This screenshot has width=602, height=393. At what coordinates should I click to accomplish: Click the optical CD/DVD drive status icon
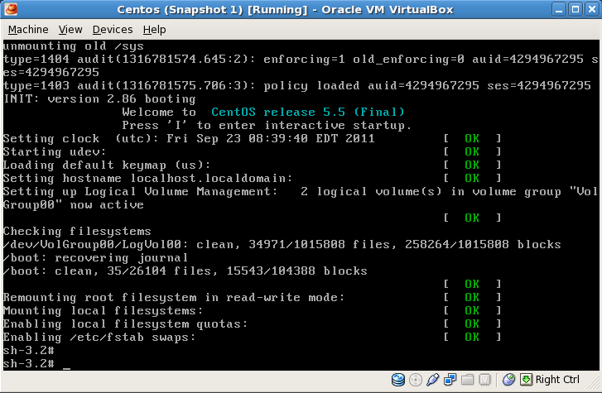[416, 380]
